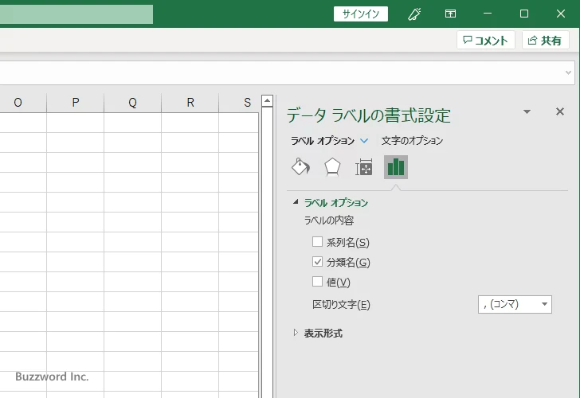Open the task pane options arrow
This screenshot has height=398, width=580.
click(x=527, y=111)
